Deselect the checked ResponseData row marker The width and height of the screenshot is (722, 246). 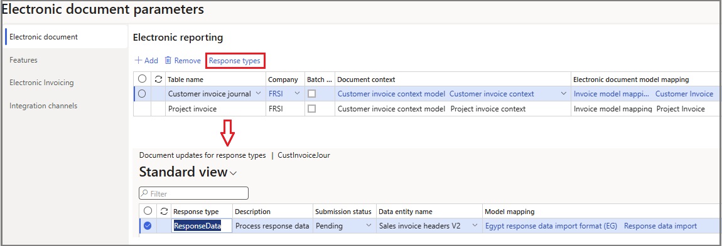pos(148,226)
